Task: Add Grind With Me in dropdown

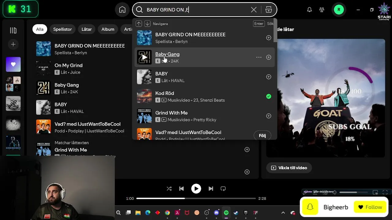Action: (269, 116)
